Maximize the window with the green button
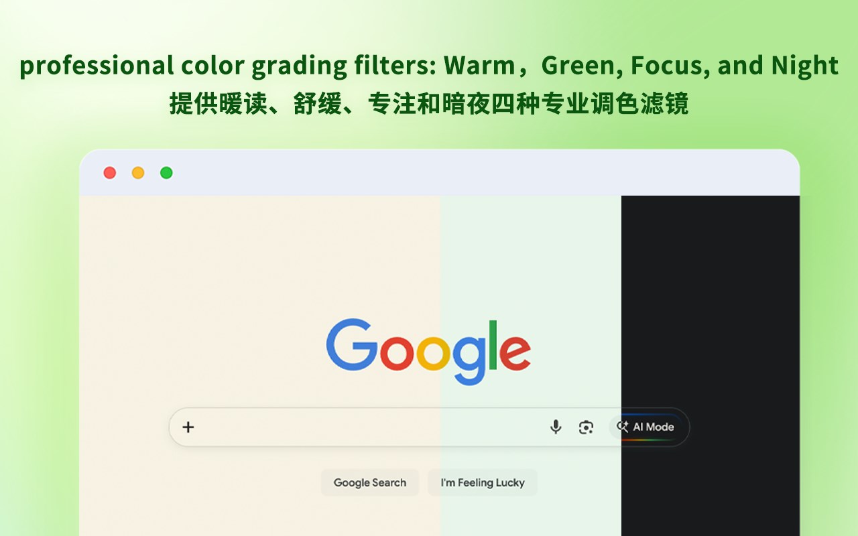 tap(166, 173)
